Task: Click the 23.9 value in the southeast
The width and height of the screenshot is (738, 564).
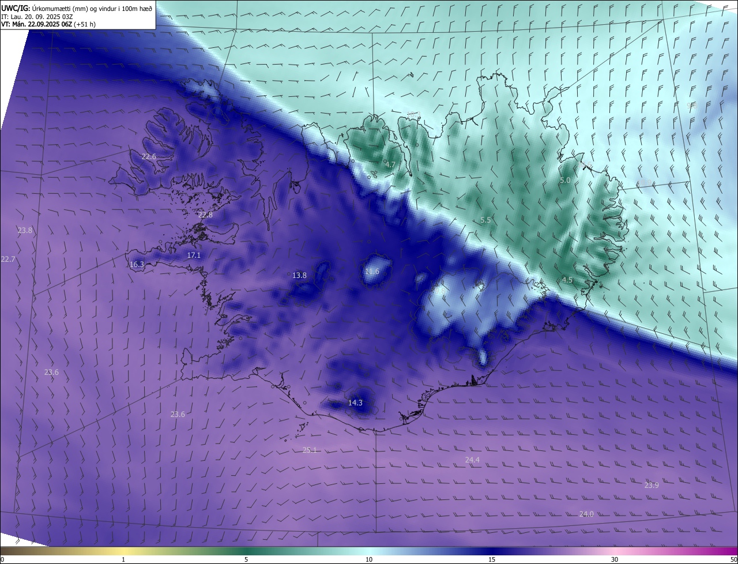Action: pyautogui.click(x=652, y=486)
